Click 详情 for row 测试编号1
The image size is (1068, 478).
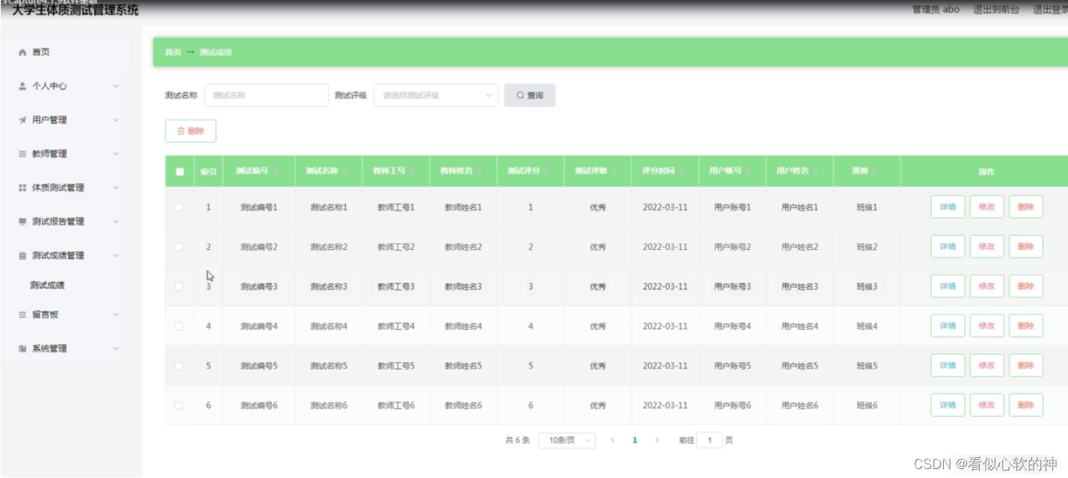(948, 207)
